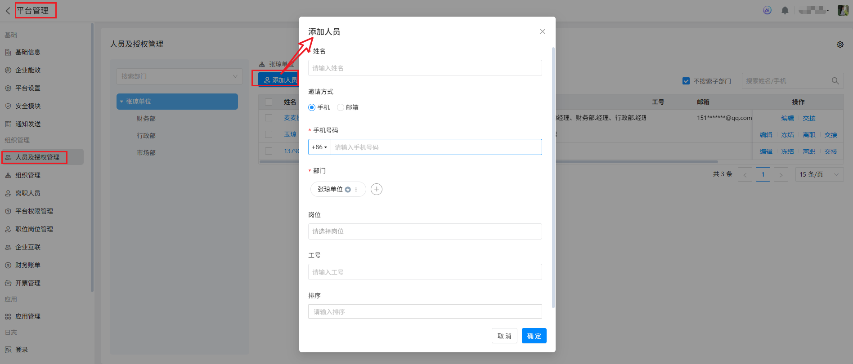The width and height of the screenshot is (853, 364).
Task: Open 平台权限管理 in the sidebar
Action: point(34,211)
